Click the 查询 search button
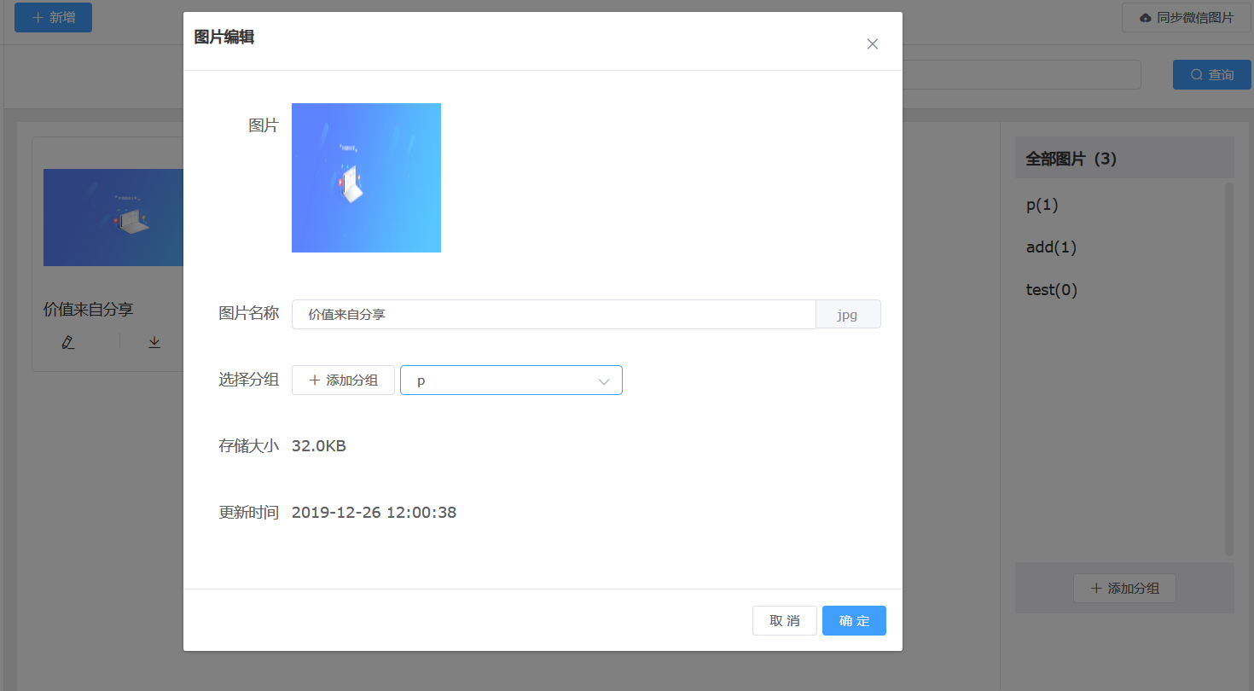The image size is (1254, 691). tap(1211, 75)
